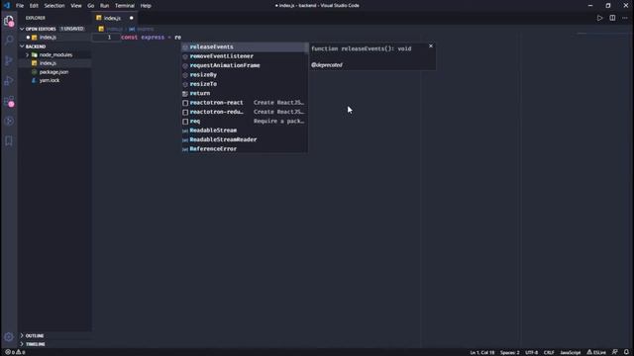Screen dimensions: 634x356
Task: Click the Run Code play icon
Action: click(599, 18)
